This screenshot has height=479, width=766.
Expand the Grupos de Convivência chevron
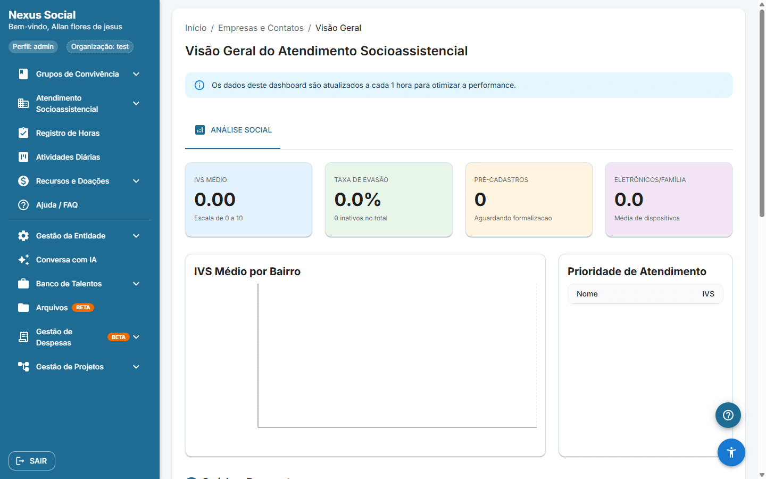136,74
